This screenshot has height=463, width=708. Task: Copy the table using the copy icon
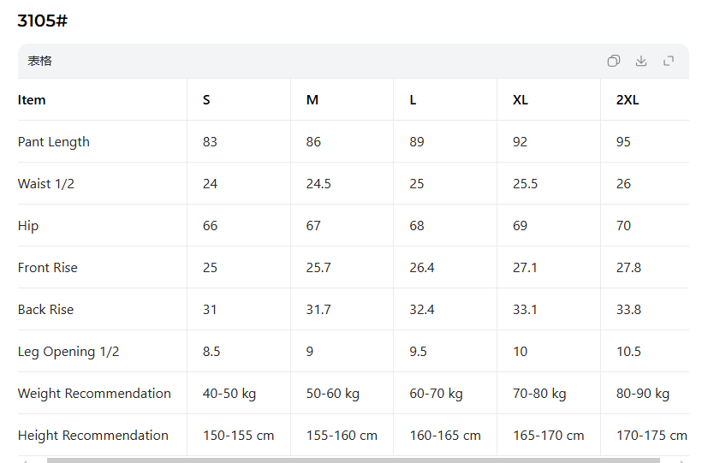coord(614,61)
